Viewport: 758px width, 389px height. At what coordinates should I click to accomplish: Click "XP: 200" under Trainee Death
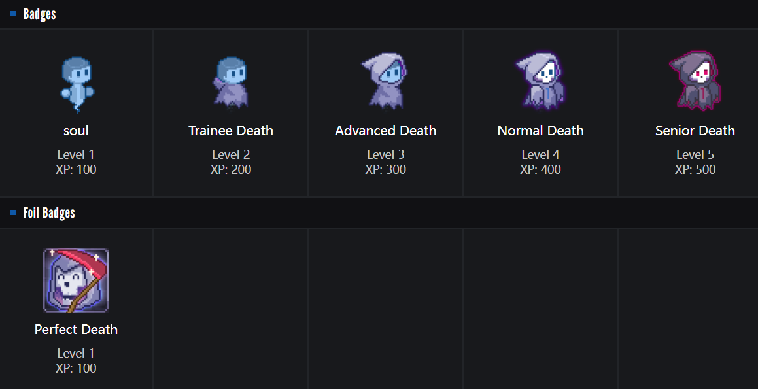[x=231, y=170]
